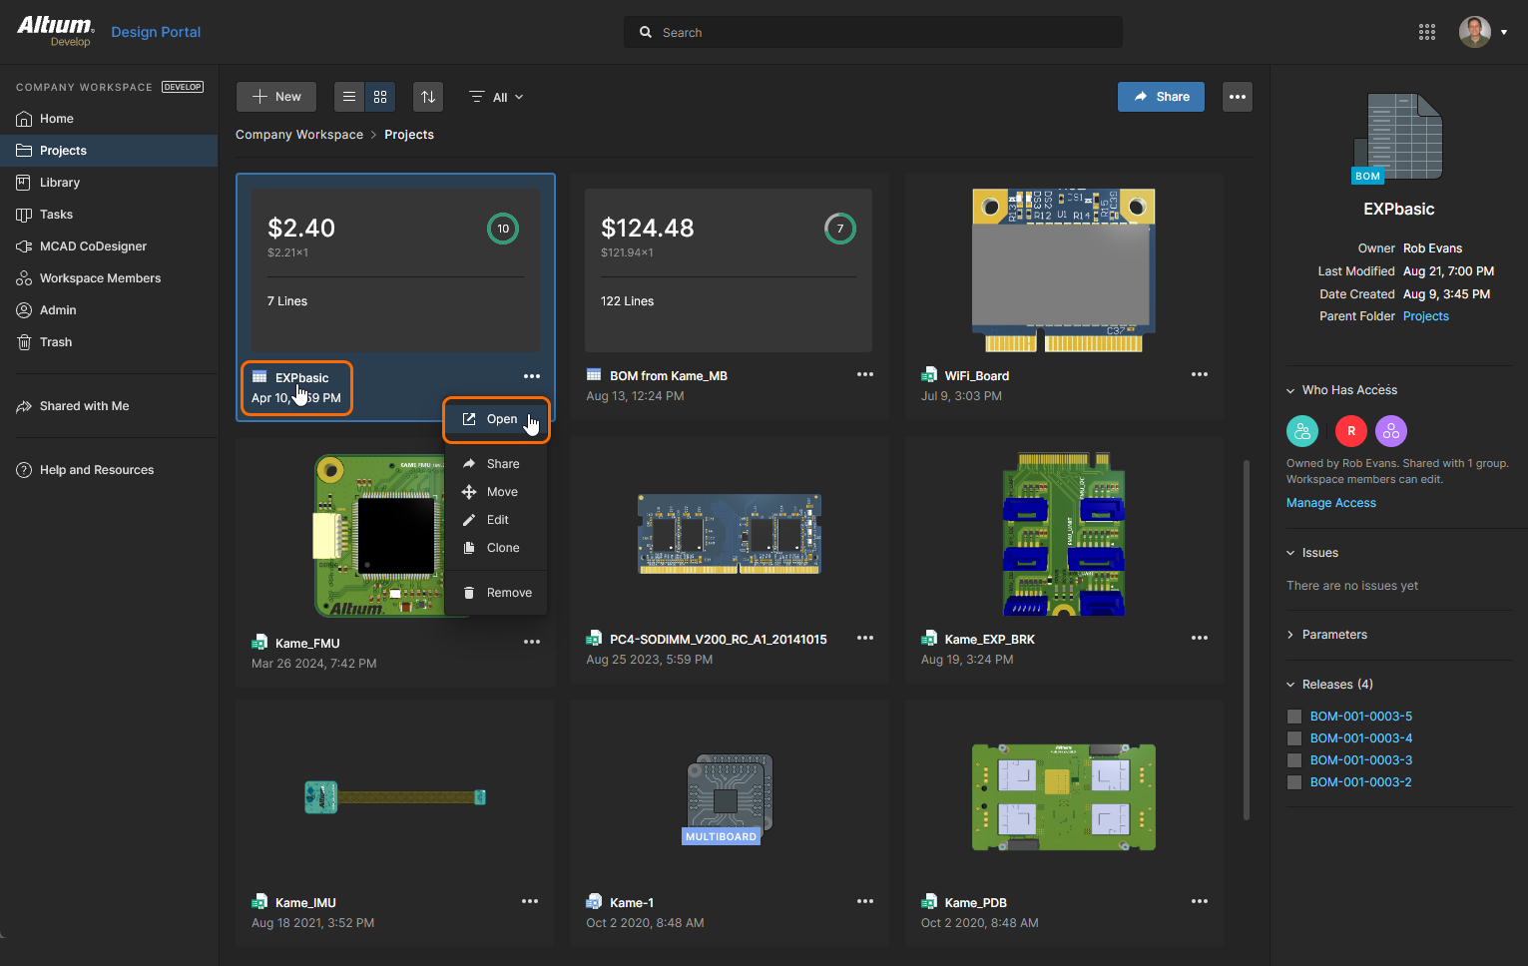The width and height of the screenshot is (1528, 966).
Task: Click the BOM from Kame_MB title
Action: (x=669, y=376)
